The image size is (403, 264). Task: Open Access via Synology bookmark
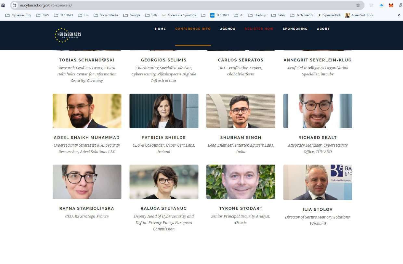[x=179, y=15]
